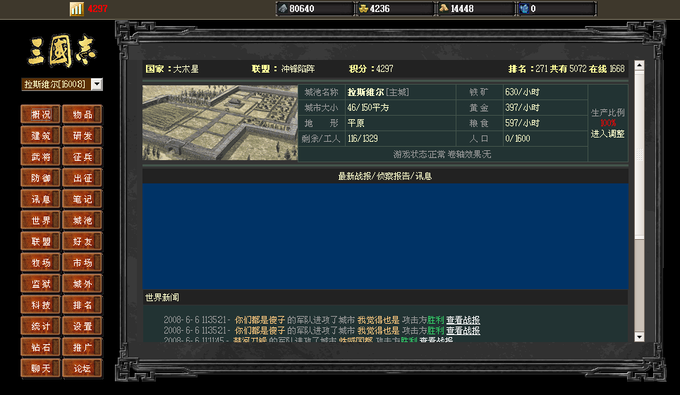Open the 世界 world button
The image size is (680, 395).
pyautogui.click(x=40, y=220)
